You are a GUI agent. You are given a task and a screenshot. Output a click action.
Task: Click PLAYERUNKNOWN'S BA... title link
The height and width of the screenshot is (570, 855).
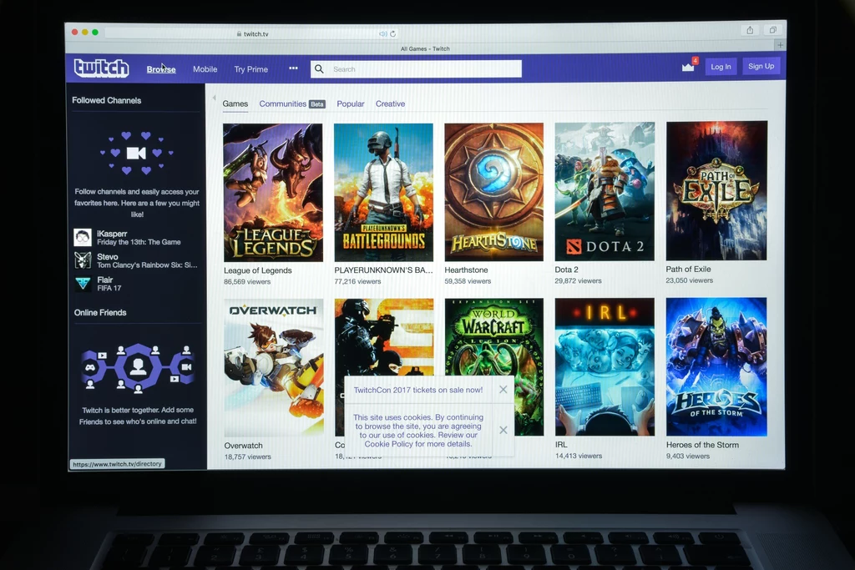383,270
